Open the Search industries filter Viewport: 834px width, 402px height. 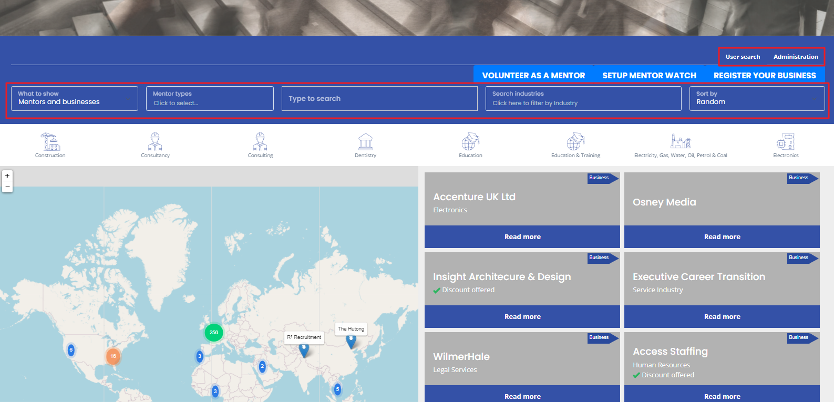click(583, 99)
